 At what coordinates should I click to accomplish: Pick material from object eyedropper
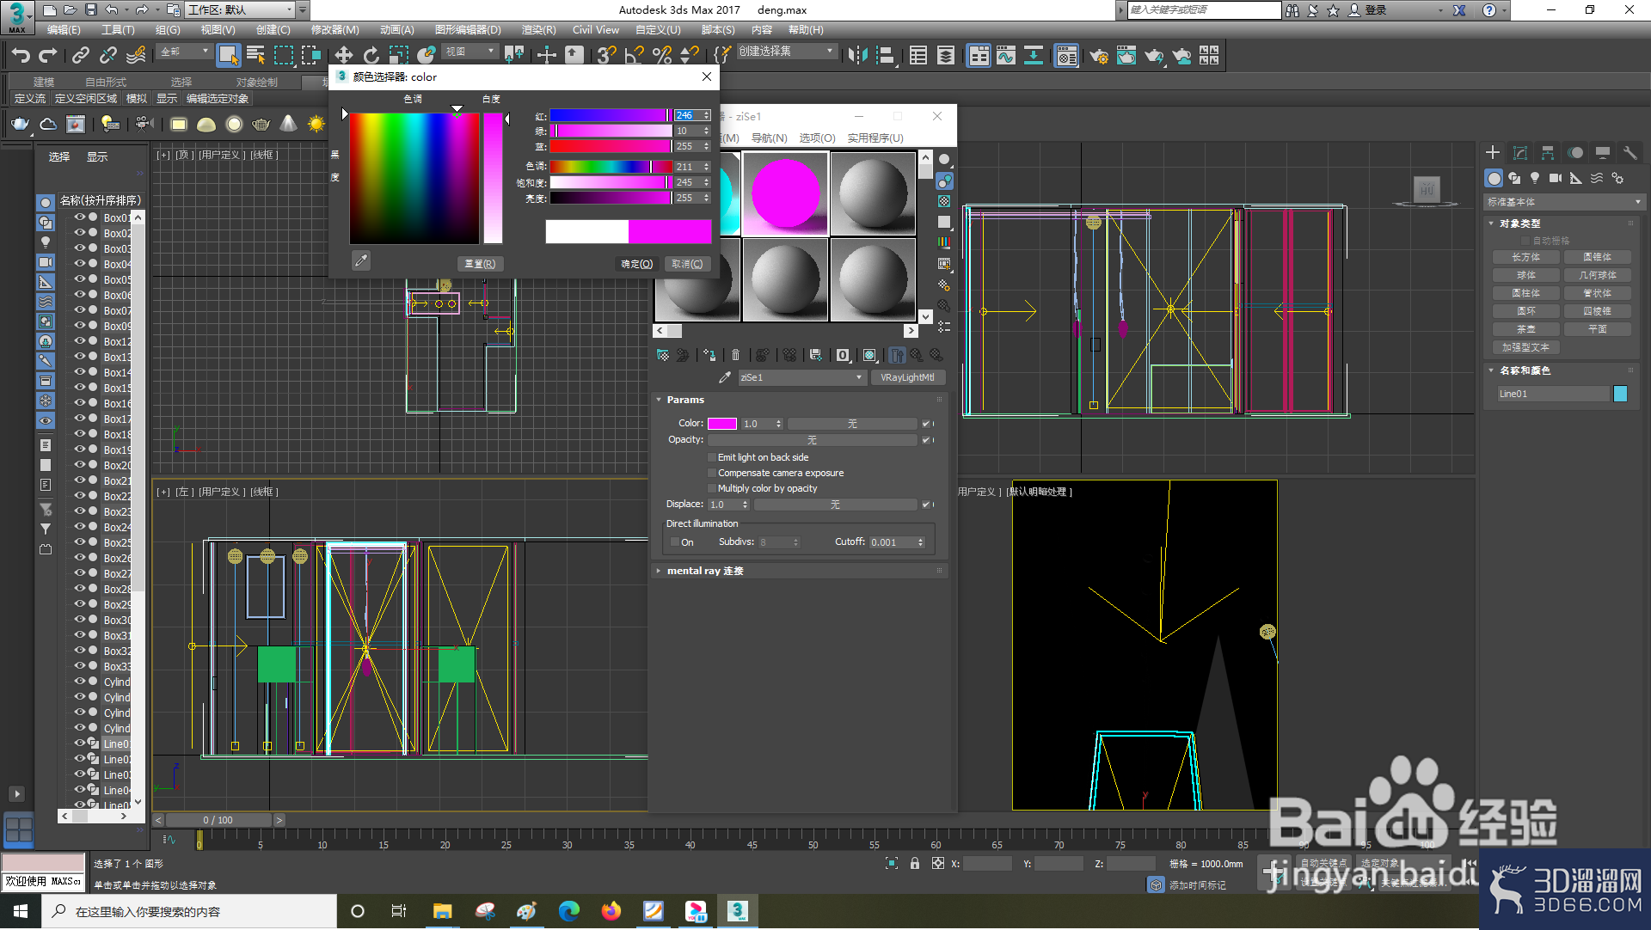(725, 377)
